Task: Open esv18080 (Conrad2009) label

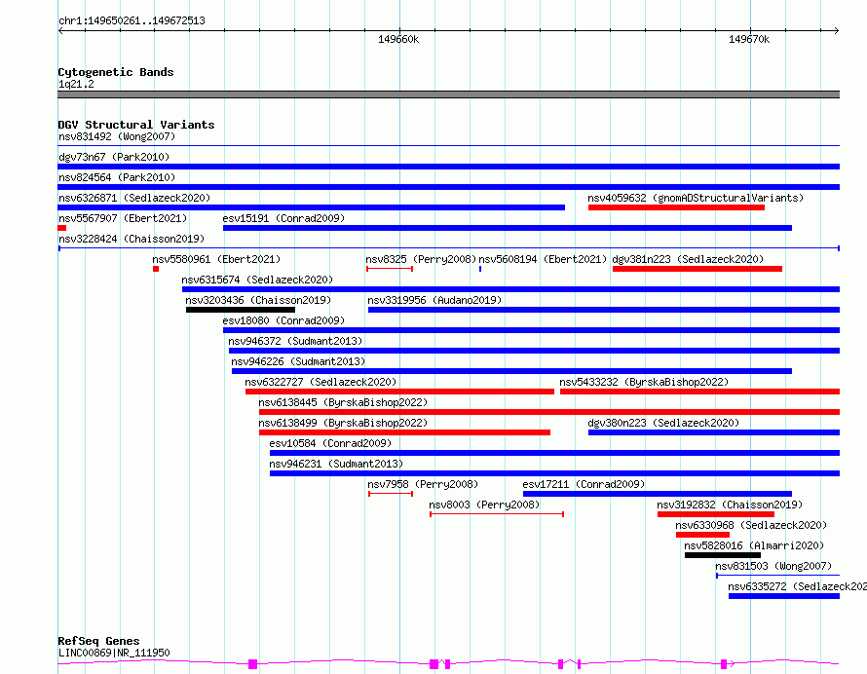Action: point(283,320)
